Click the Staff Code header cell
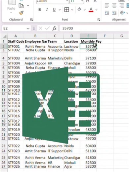 pyautogui.click(x=16, y=41)
